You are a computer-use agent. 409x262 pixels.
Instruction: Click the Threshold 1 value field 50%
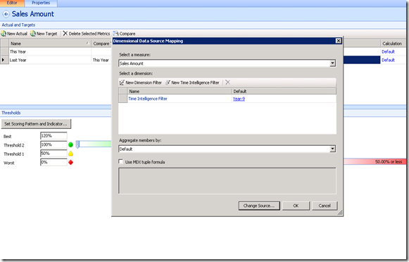pyautogui.click(x=54, y=154)
